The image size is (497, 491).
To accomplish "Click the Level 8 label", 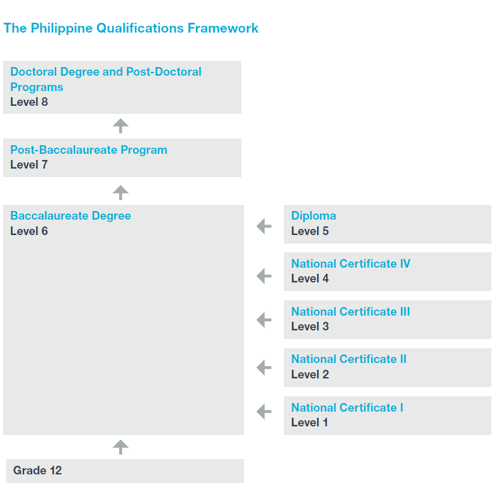I will pos(29,102).
